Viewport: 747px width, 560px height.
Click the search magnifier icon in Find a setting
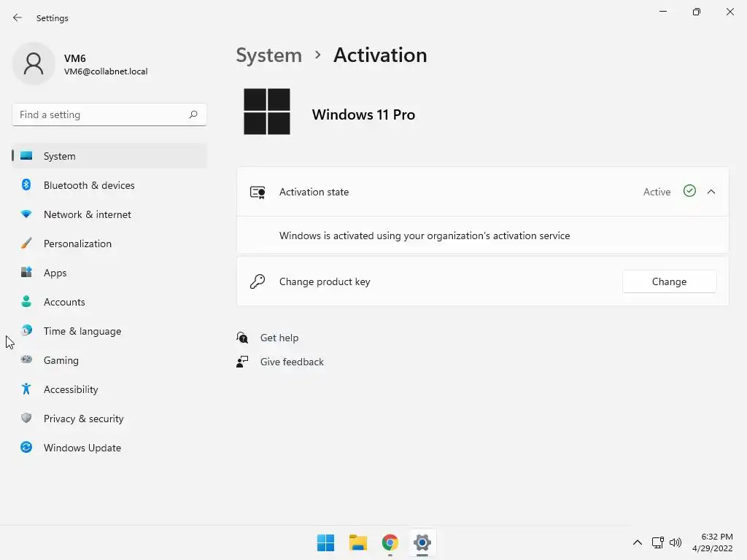coord(193,114)
